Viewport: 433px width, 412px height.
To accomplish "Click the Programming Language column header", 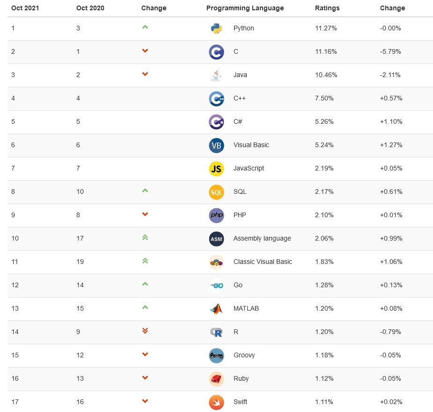I will 245,8.
